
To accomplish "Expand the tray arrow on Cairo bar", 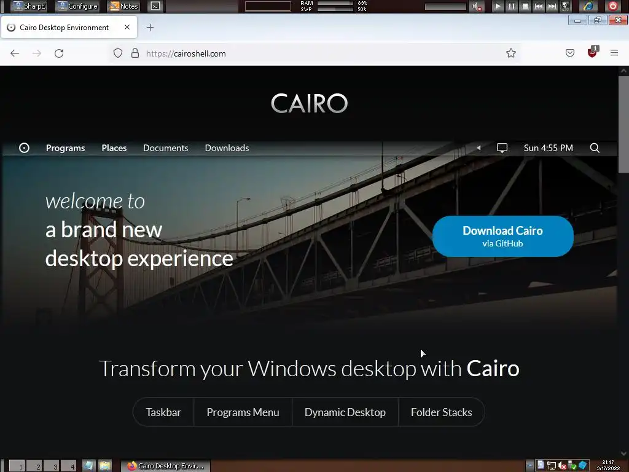I will (x=479, y=147).
